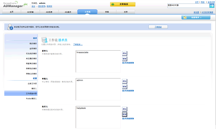Open the 创建请求 (Create Request) dropdown
The height and width of the screenshot is (129, 216).
(196, 17)
